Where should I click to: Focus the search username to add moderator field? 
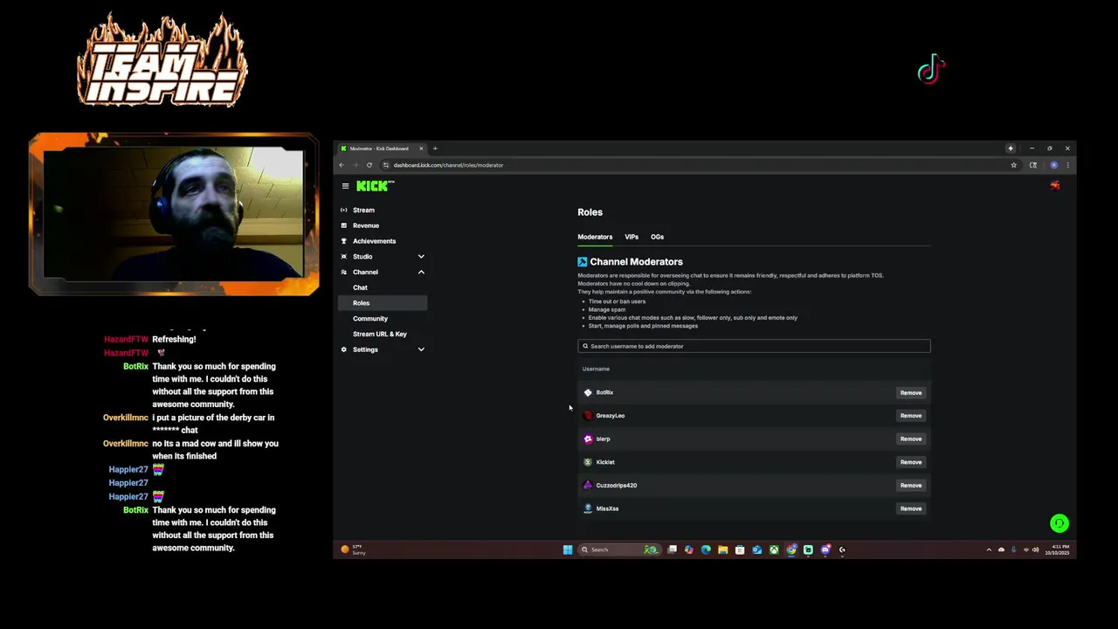754,346
